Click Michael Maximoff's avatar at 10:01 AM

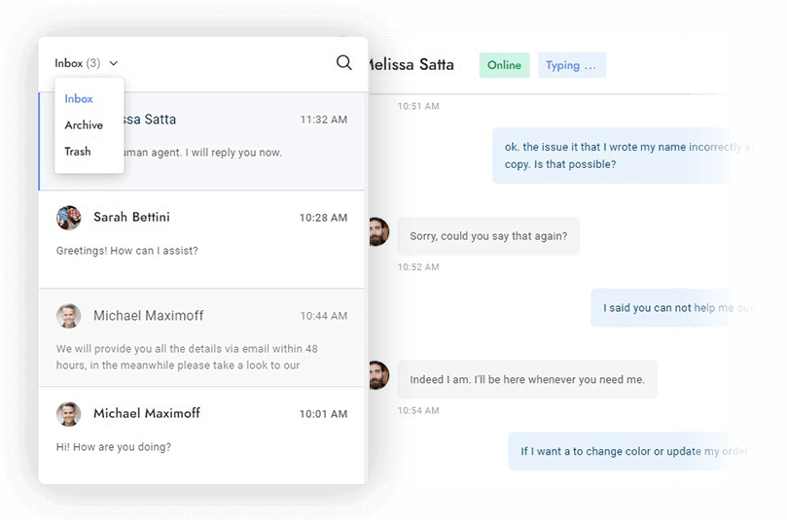tap(69, 414)
